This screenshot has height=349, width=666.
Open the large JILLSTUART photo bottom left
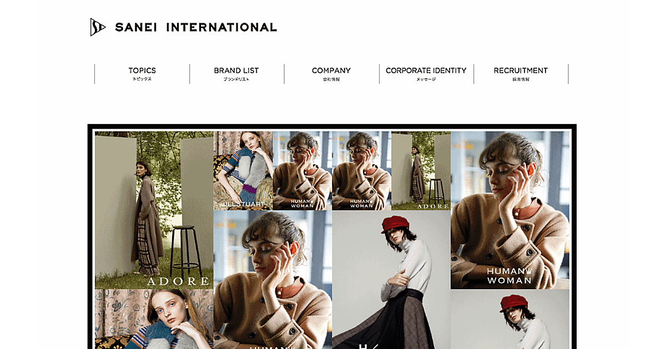pos(154,319)
